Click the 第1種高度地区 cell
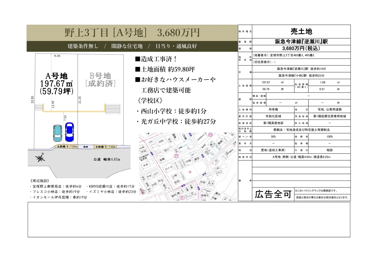 click(x=273, y=123)
